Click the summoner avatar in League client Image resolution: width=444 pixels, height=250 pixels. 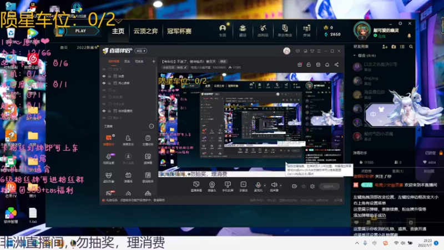click(362, 31)
